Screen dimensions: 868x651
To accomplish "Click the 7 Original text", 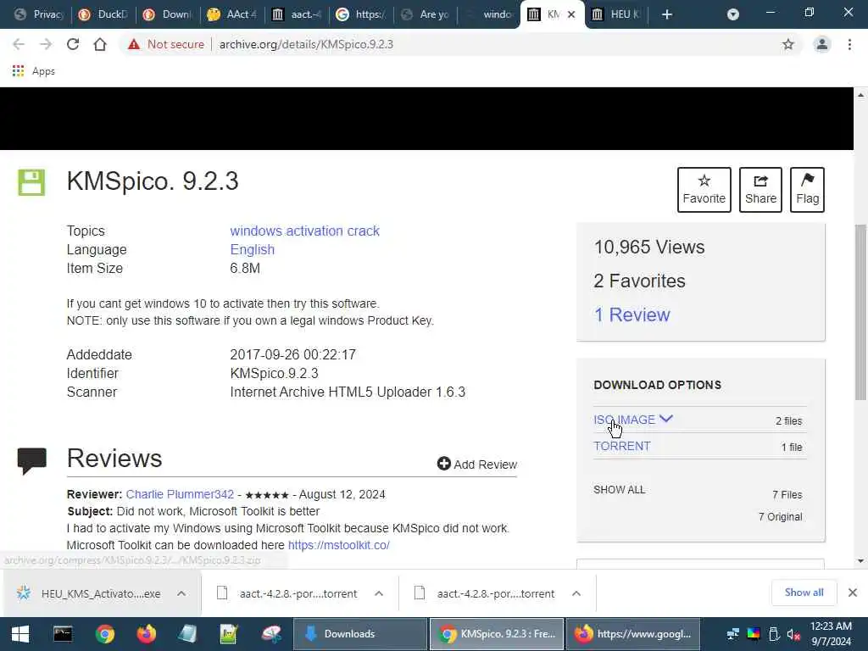I will point(780,516).
